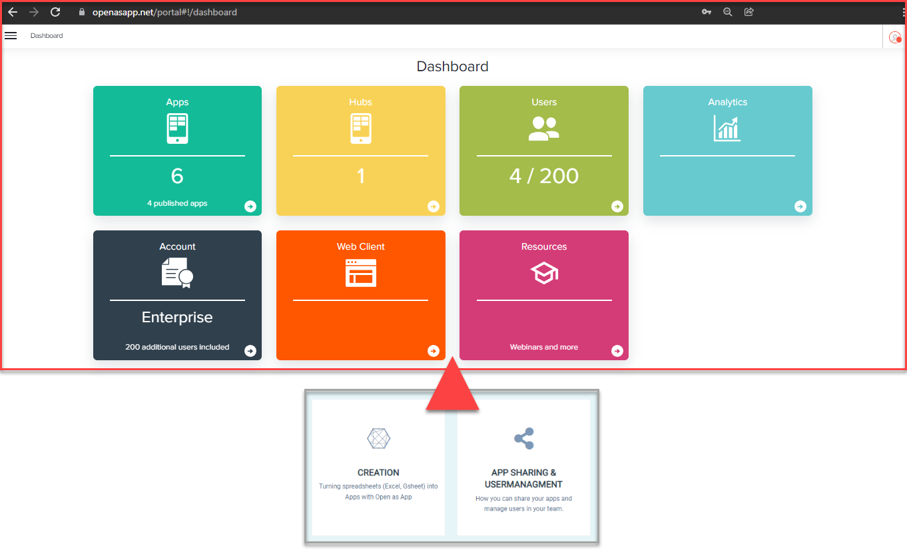Open the Users card title
The width and height of the screenshot is (907, 550).
544,102
